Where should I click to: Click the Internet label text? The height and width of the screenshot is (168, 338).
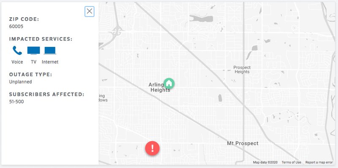click(50, 62)
